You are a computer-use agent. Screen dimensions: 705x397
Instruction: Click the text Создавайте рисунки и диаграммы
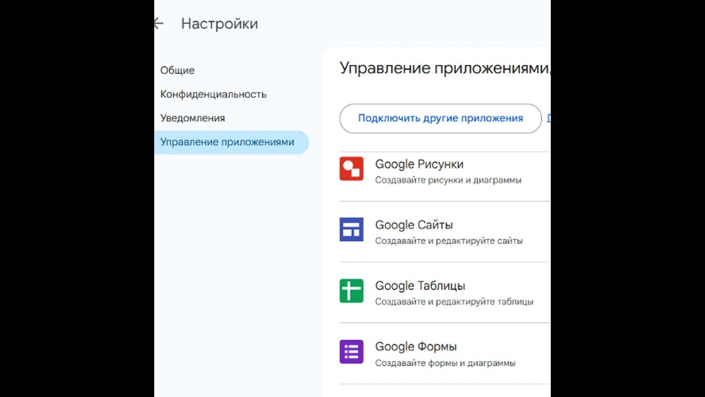(x=448, y=180)
